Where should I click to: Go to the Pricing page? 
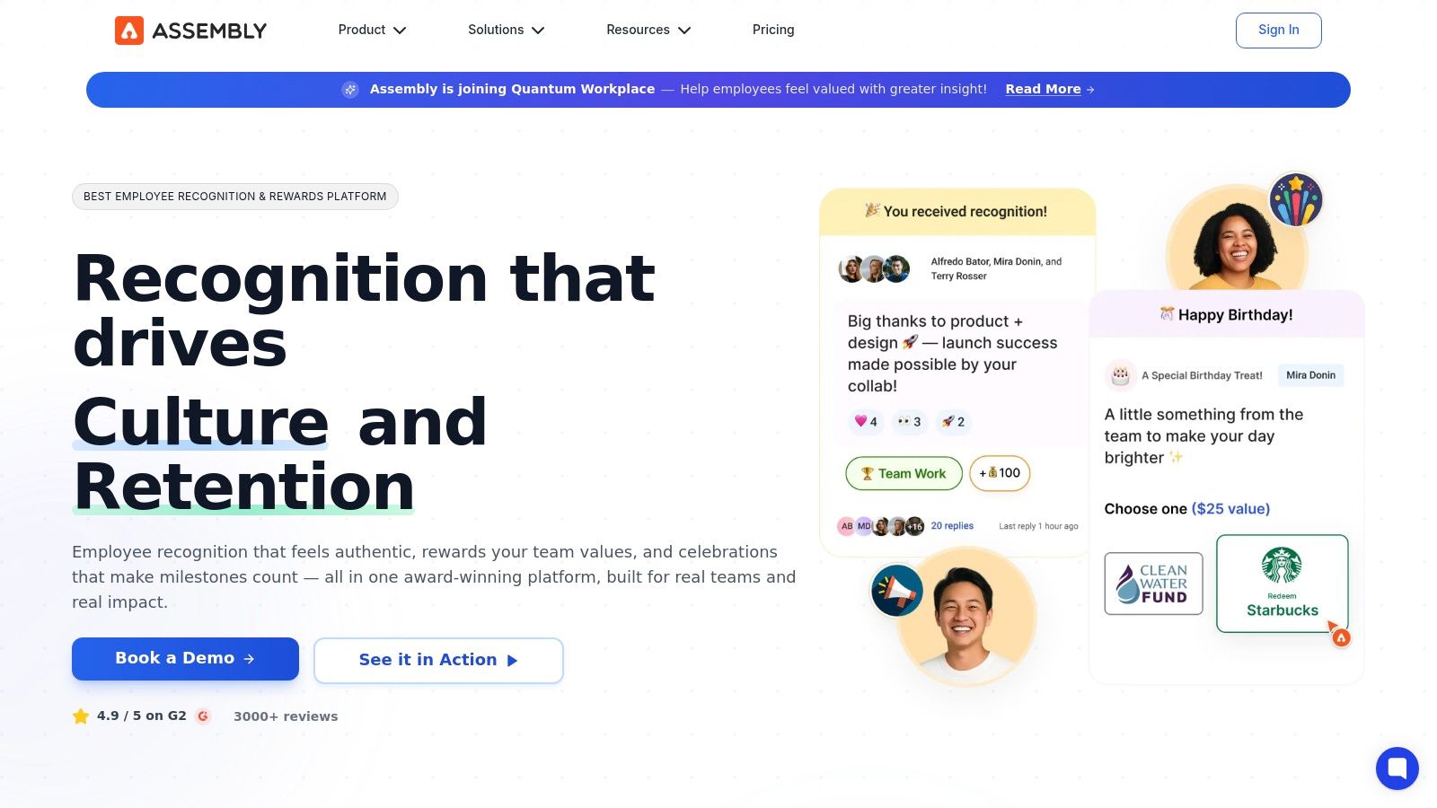[x=773, y=30]
